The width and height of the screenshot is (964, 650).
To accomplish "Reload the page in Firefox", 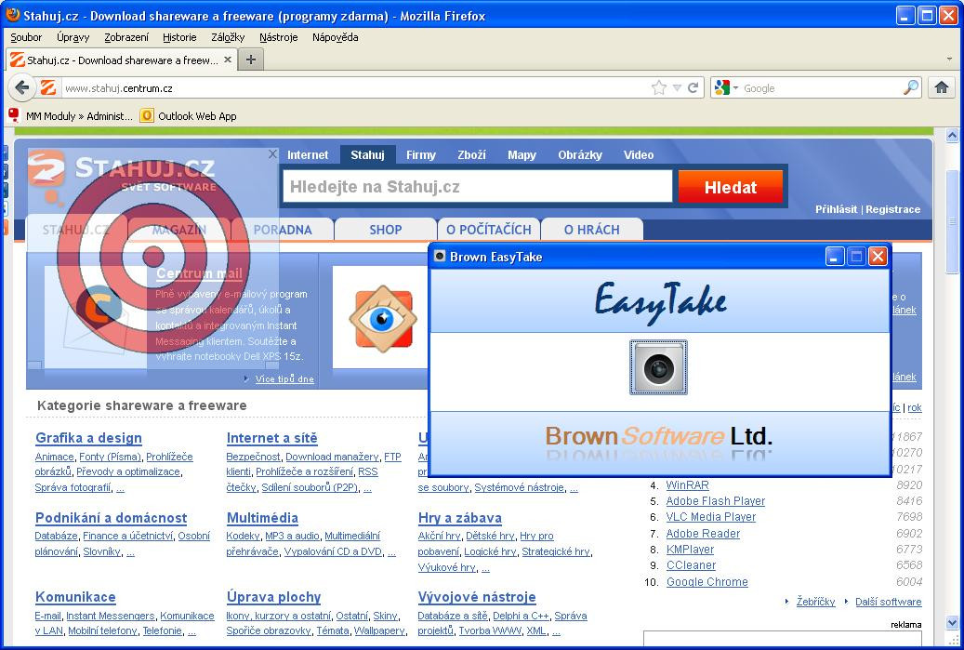I will [693, 88].
